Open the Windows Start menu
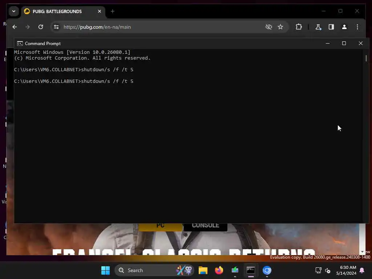Image resolution: width=372 pixels, height=279 pixels. pos(106,270)
